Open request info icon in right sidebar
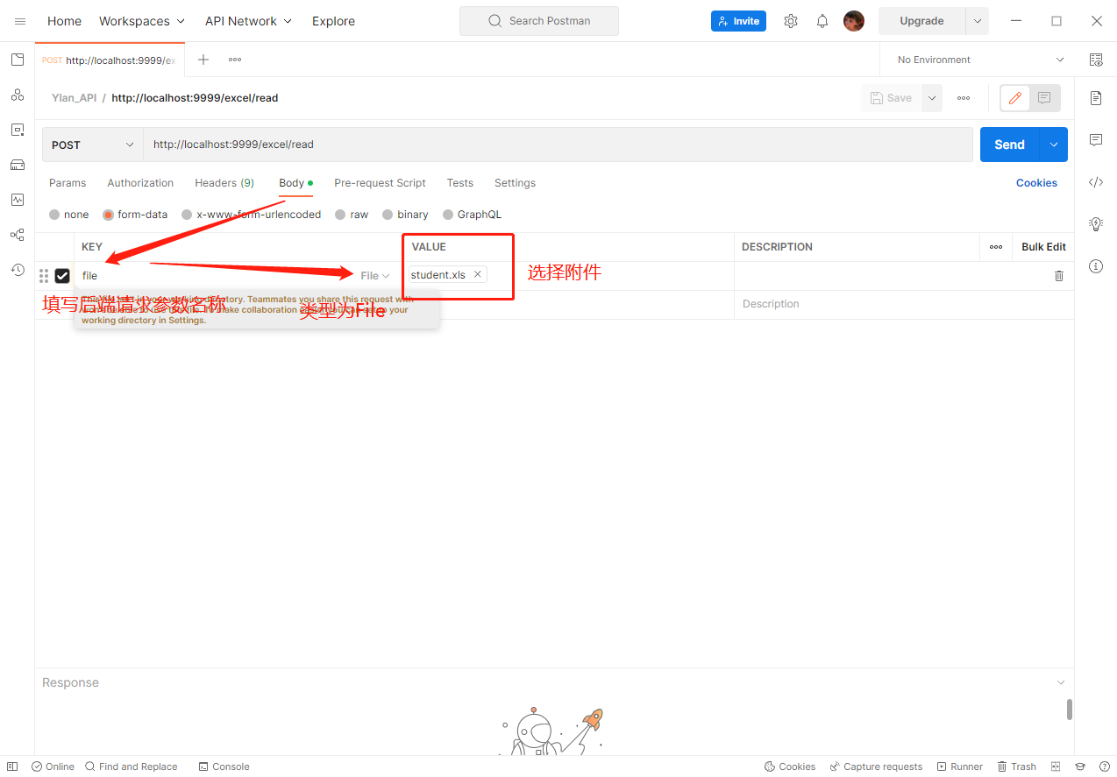 pos(1095,266)
